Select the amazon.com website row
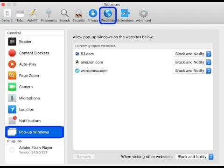The height and width of the screenshot is (168, 224). click(143, 62)
